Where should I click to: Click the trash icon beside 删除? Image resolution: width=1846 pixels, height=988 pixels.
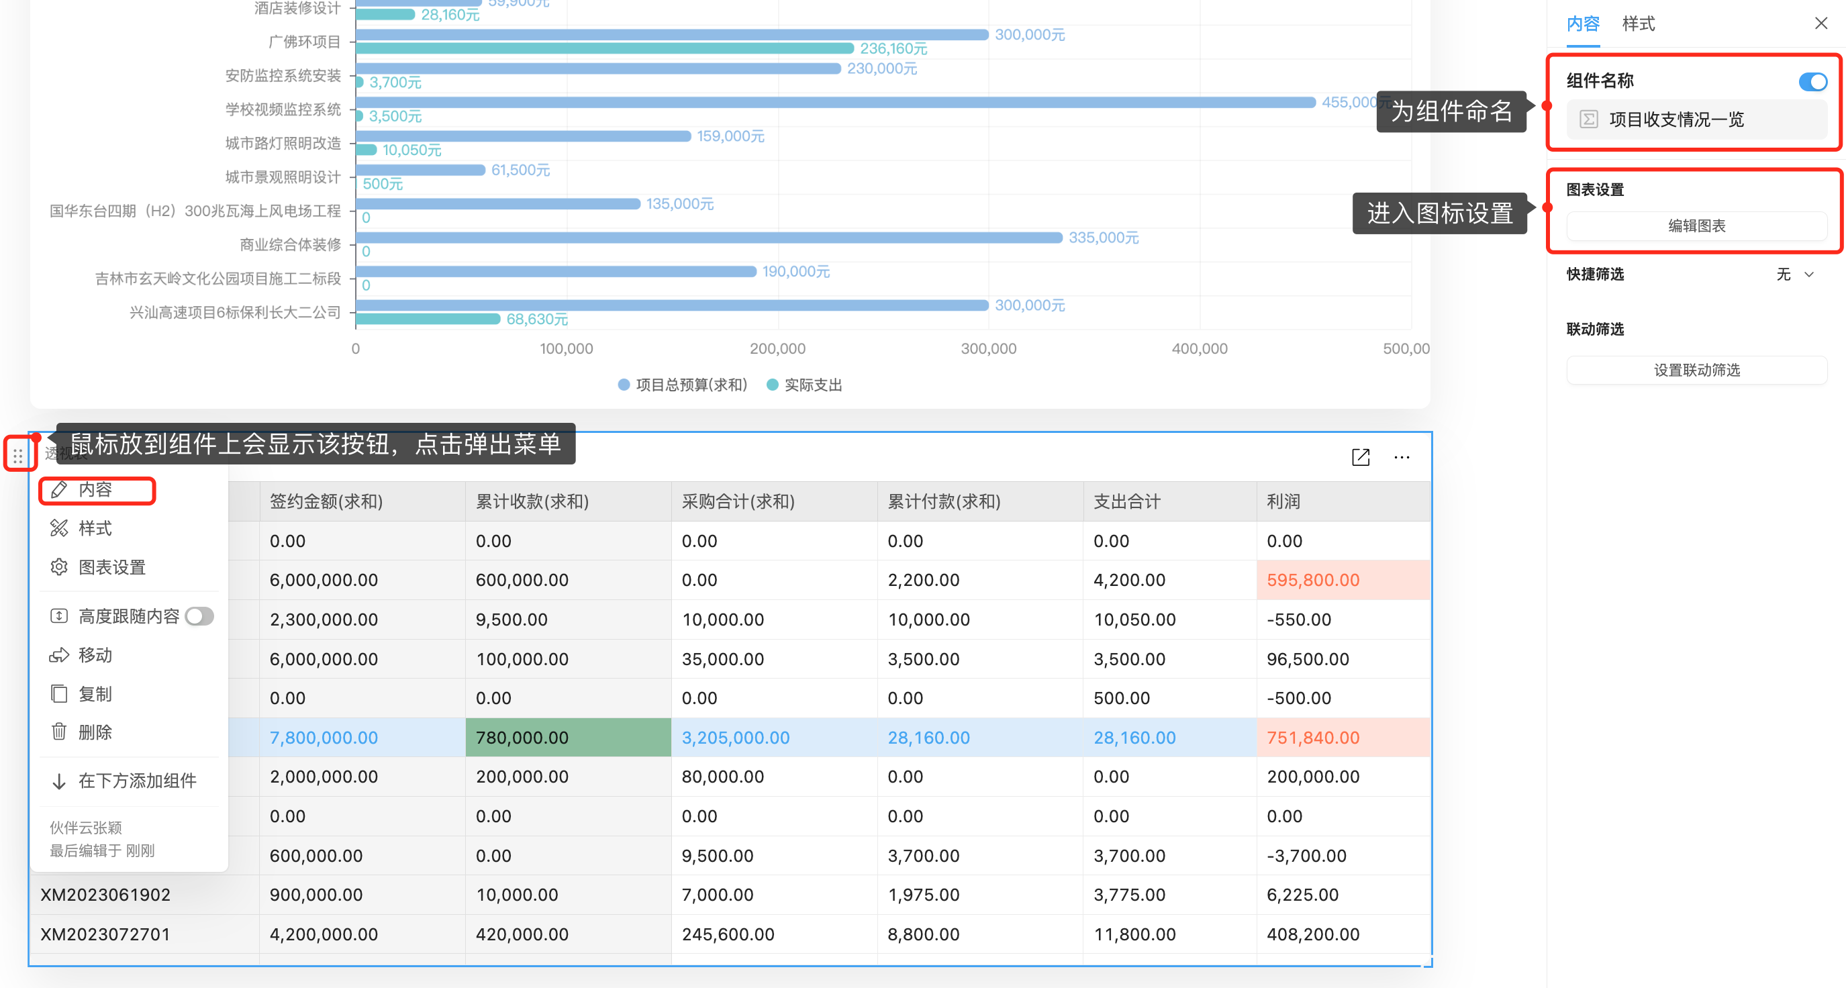(x=60, y=732)
